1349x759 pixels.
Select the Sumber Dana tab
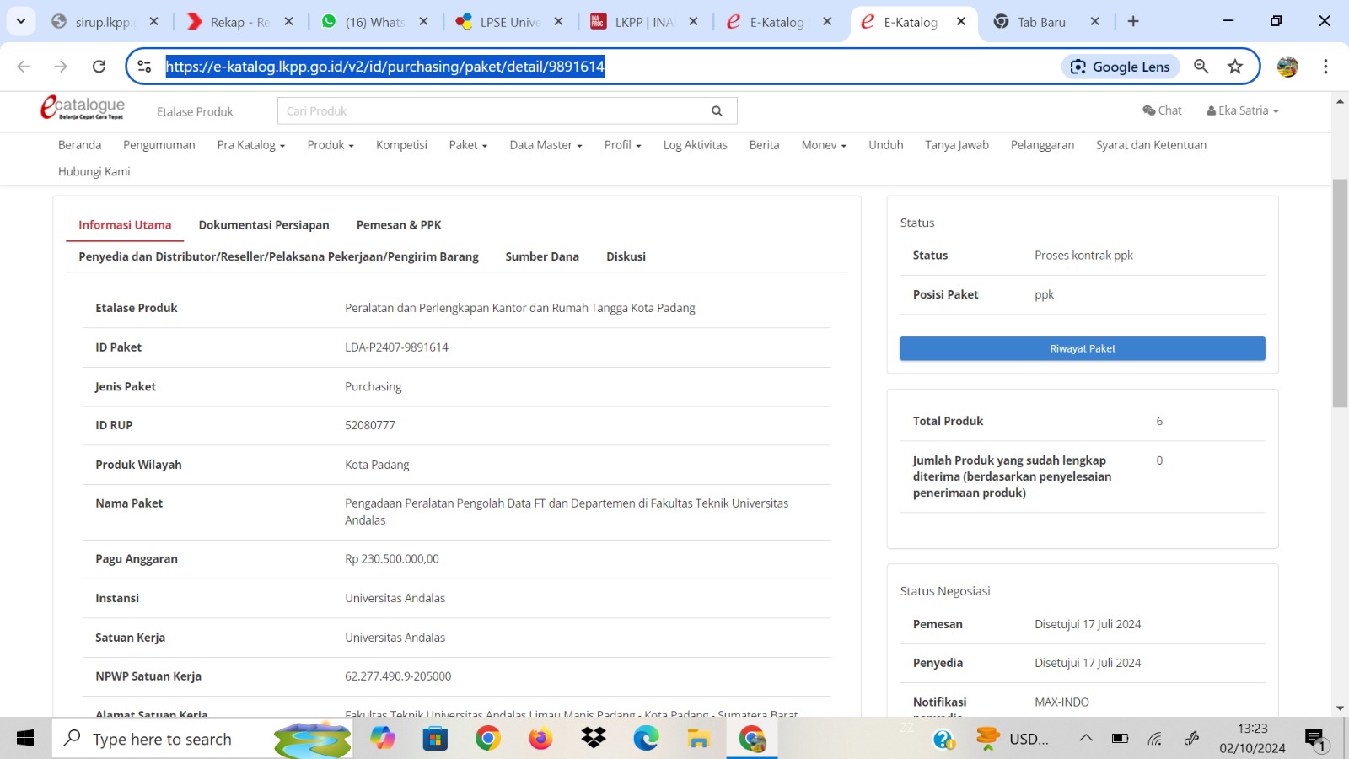tap(542, 256)
